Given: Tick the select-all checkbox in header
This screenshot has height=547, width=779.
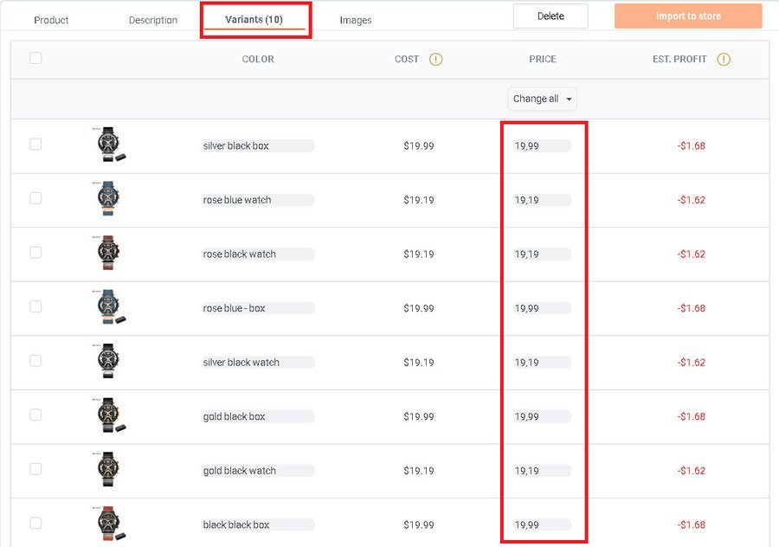Looking at the screenshot, I should [35, 58].
